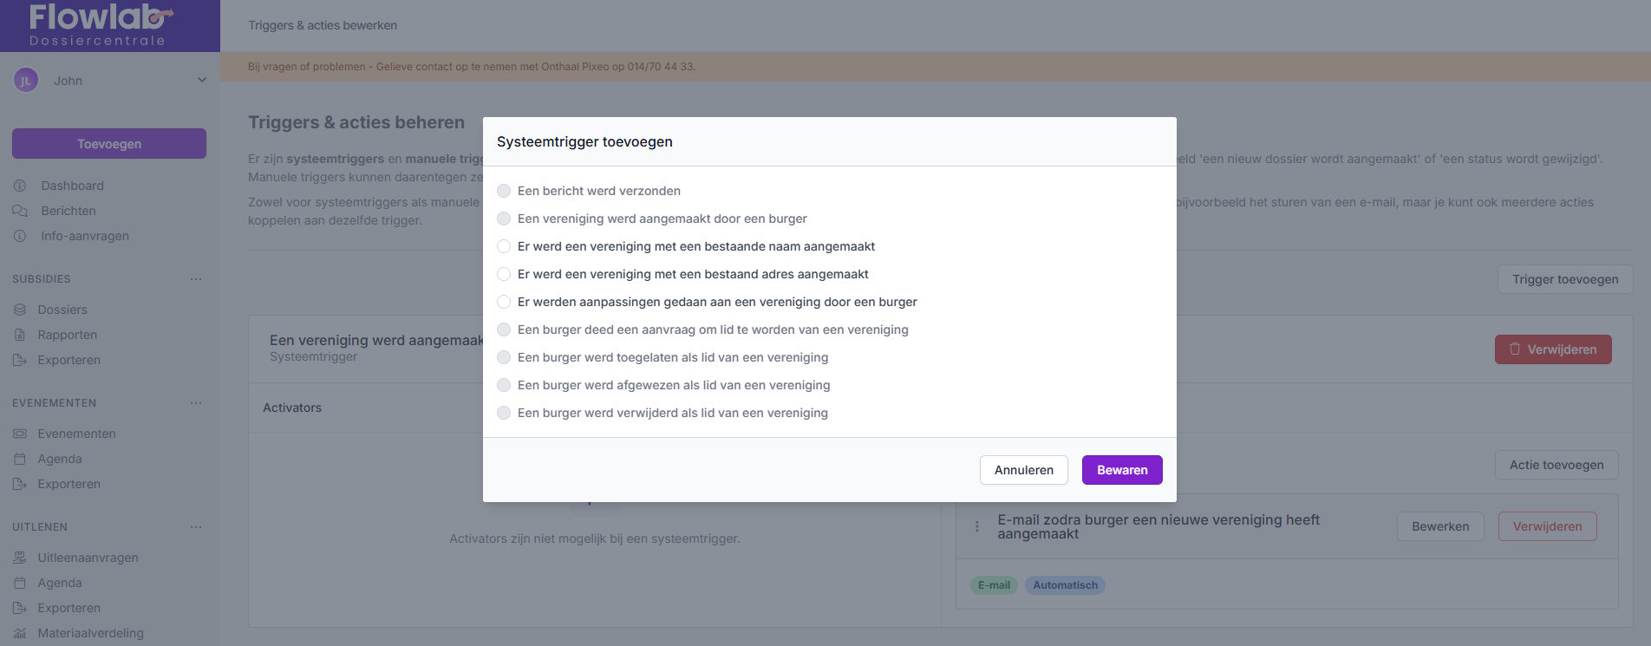
Task: Go to Agenda under Evenementen
Action: click(x=60, y=459)
